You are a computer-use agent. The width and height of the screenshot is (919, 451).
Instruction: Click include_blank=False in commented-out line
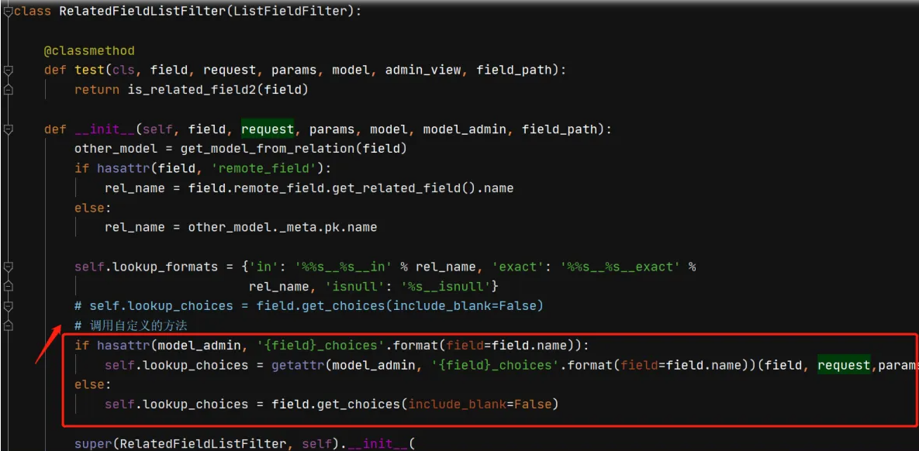click(x=465, y=306)
